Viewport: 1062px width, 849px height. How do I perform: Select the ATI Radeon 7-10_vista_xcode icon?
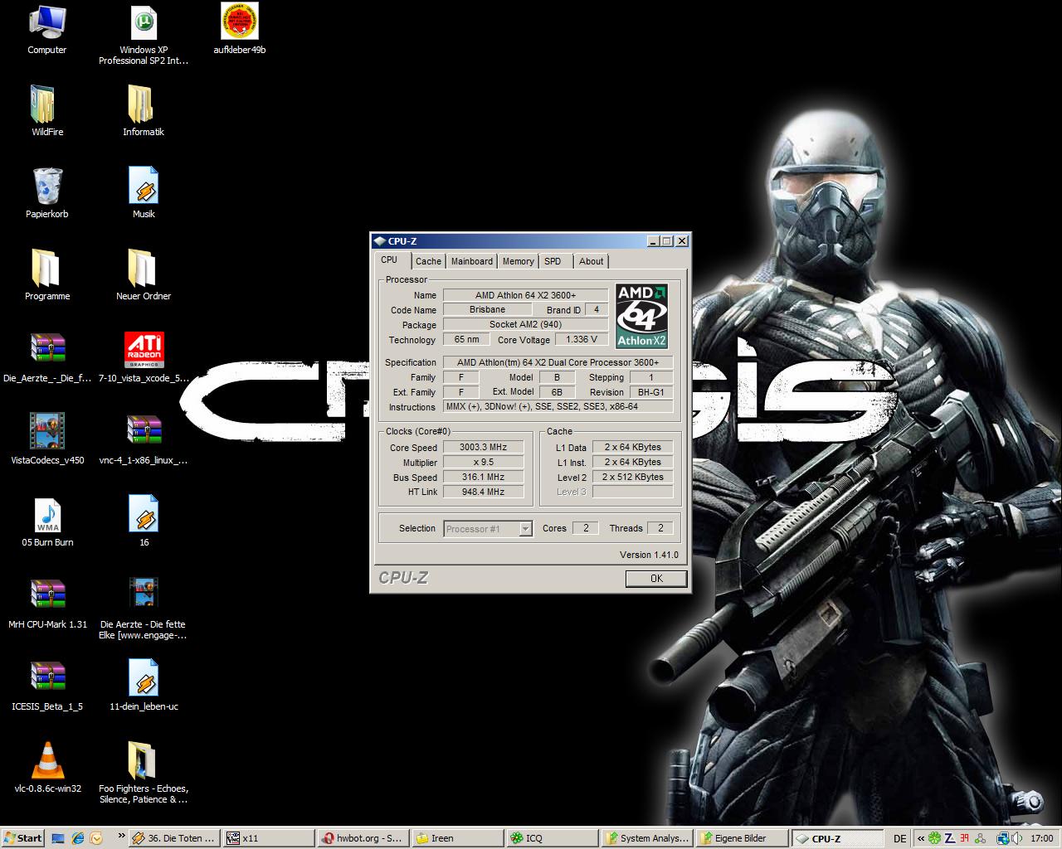pyautogui.click(x=144, y=357)
